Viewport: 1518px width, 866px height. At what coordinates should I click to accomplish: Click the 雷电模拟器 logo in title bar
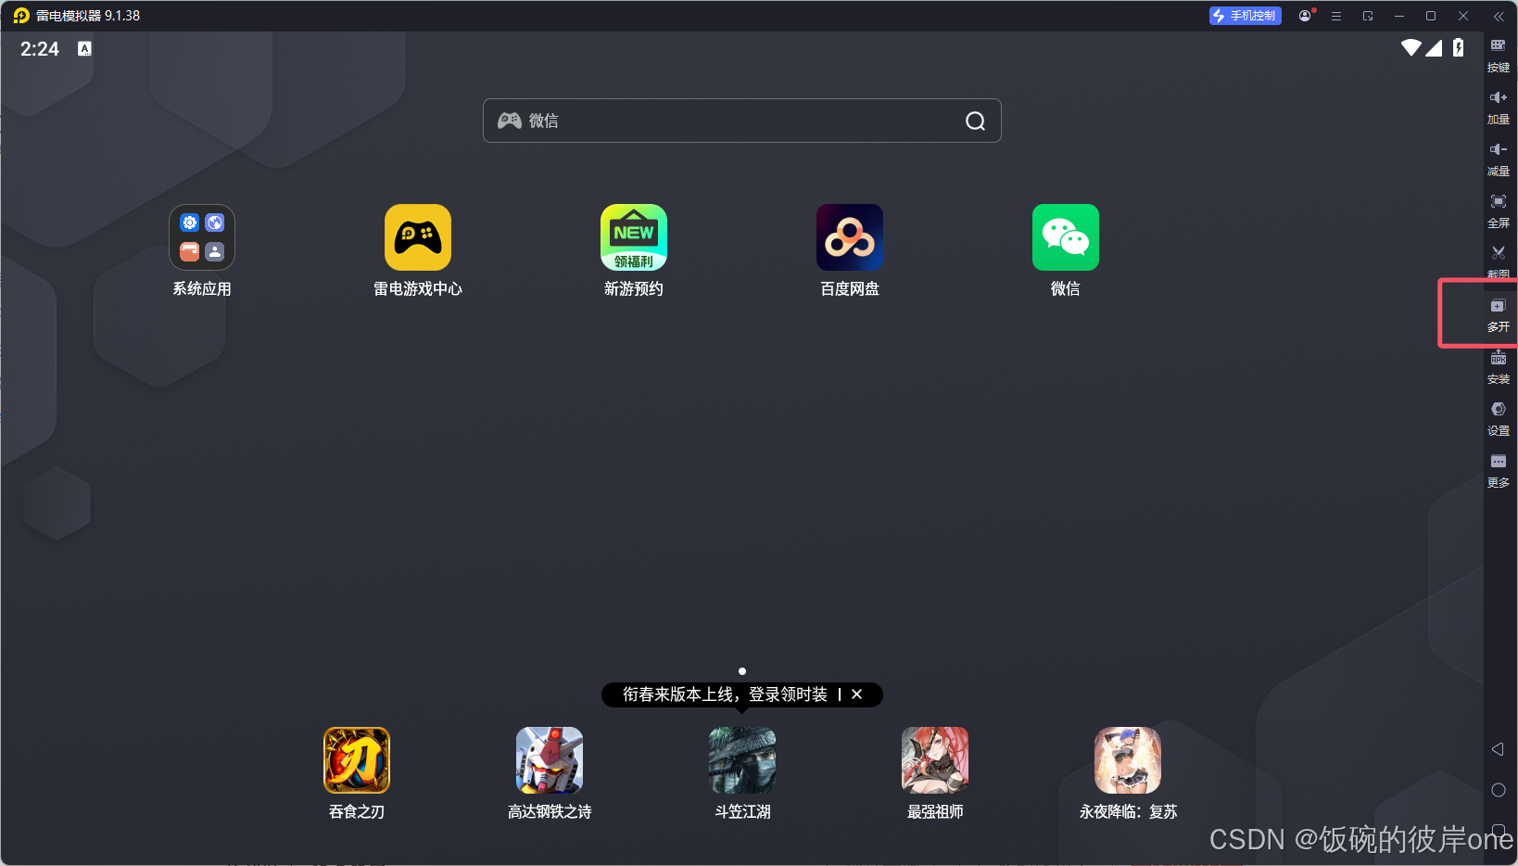pyautogui.click(x=21, y=16)
